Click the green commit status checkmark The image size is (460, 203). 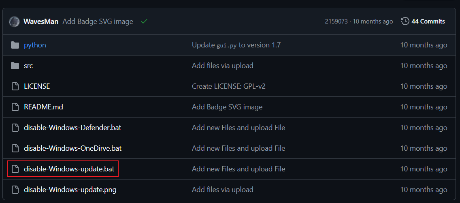click(x=144, y=21)
